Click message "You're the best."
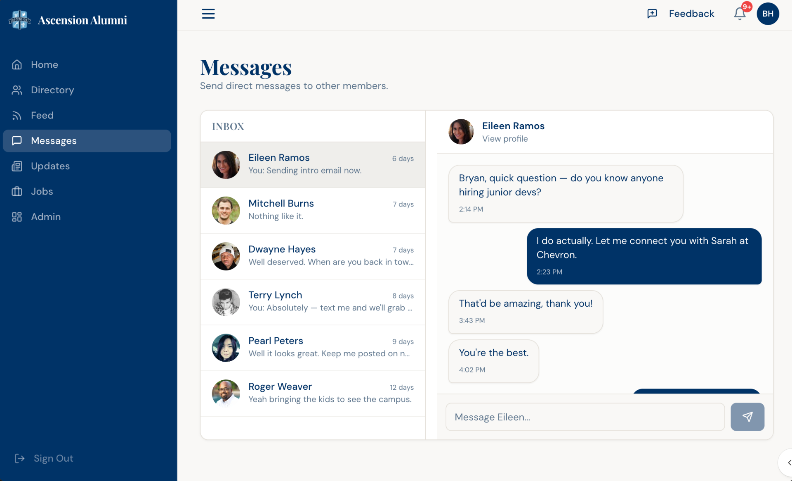792x481 pixels. tap(493, 361)
